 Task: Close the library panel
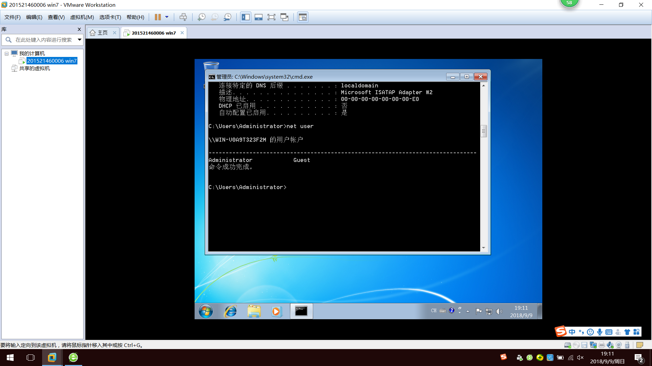(79, 29)
